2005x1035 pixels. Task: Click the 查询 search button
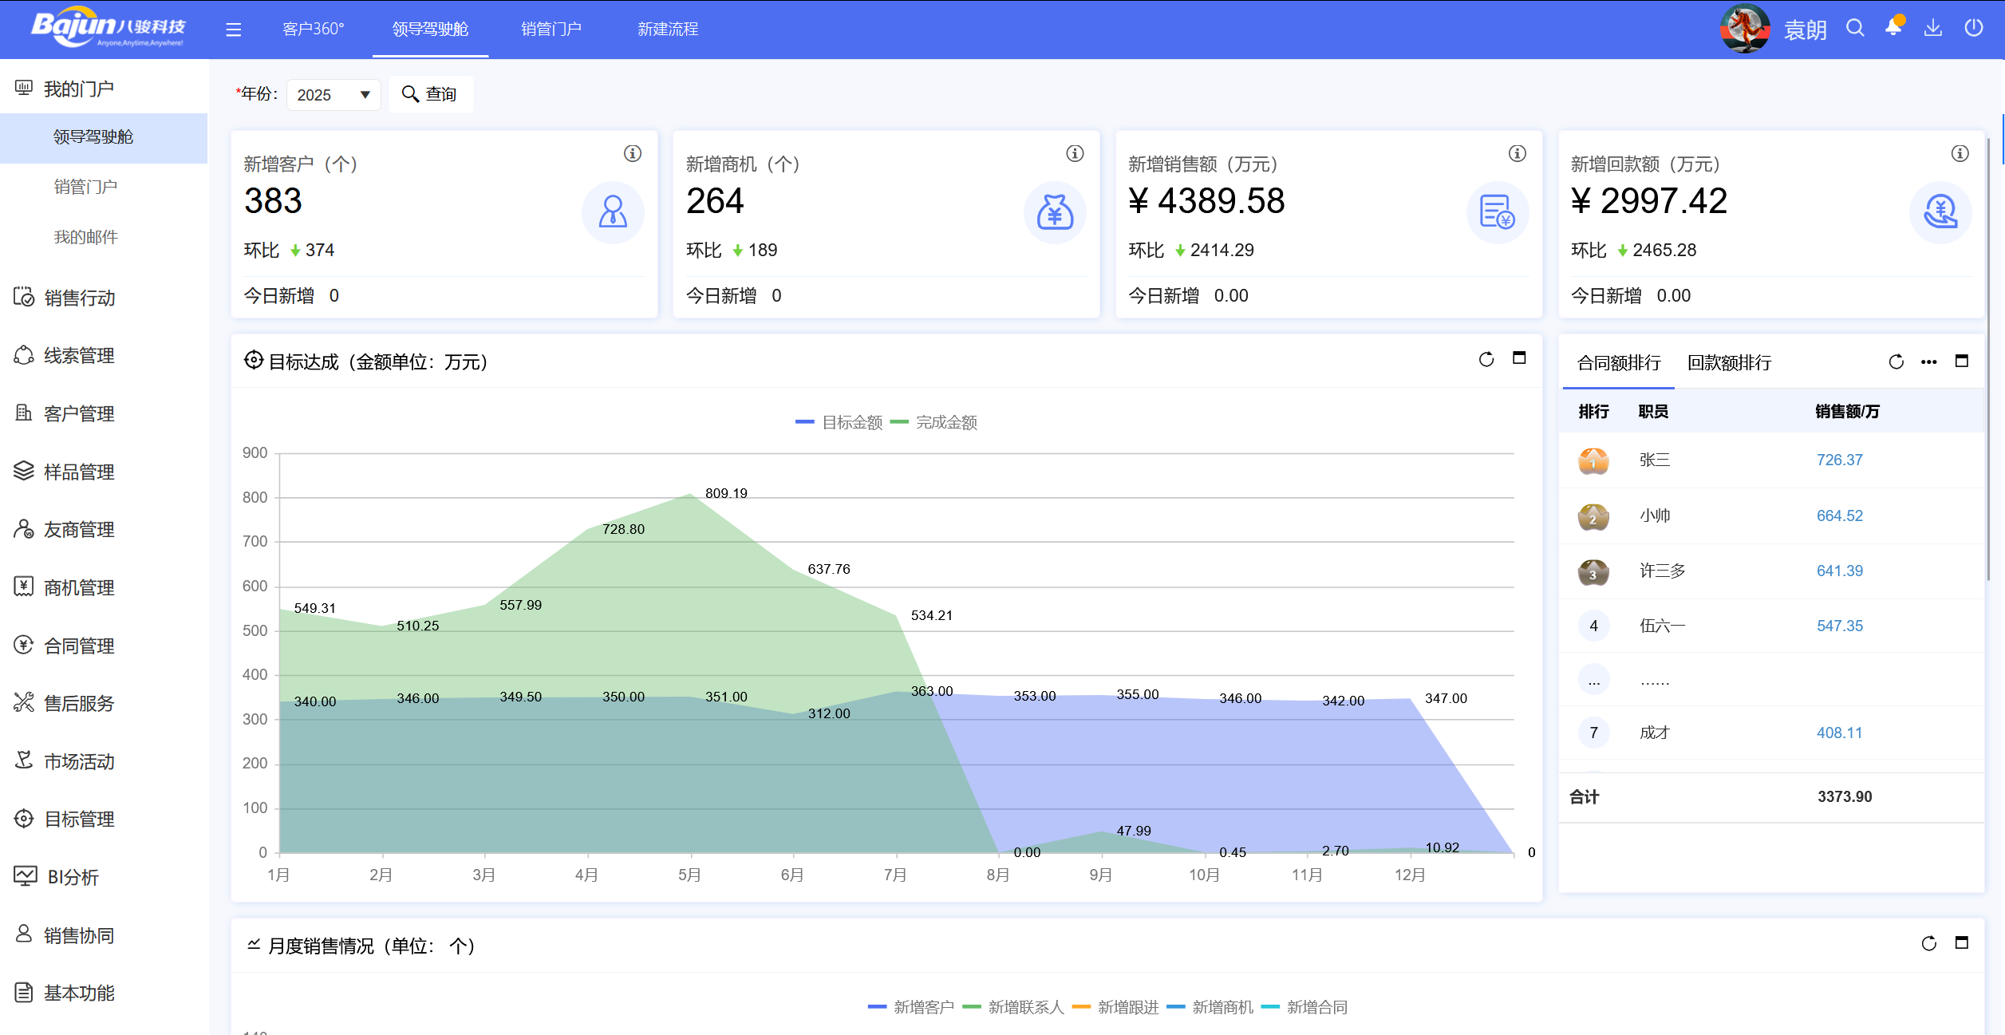[x=430, y=94]
